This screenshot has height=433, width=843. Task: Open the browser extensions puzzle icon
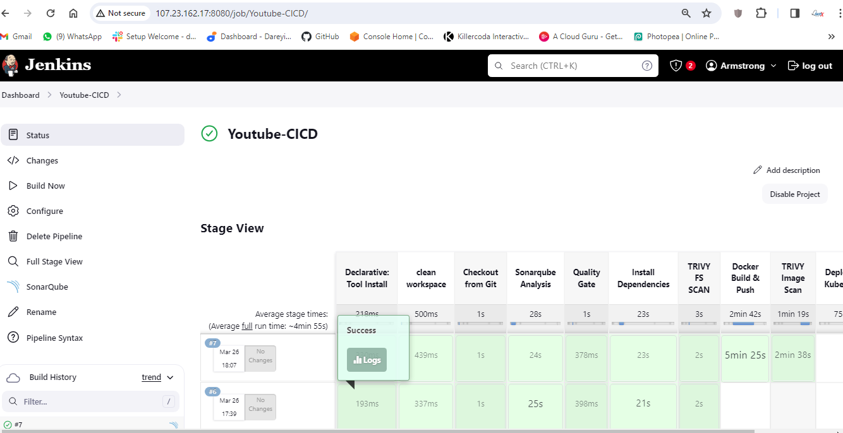click(761, 13)
